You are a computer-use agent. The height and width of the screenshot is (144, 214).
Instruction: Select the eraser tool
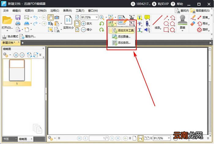(193, 24)
